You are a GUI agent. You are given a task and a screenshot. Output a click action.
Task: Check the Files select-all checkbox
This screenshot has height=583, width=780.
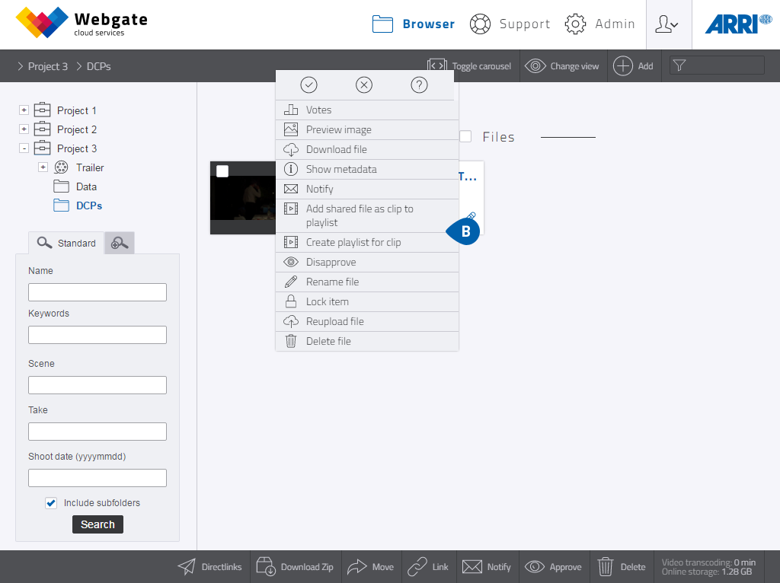coord(465,136)
